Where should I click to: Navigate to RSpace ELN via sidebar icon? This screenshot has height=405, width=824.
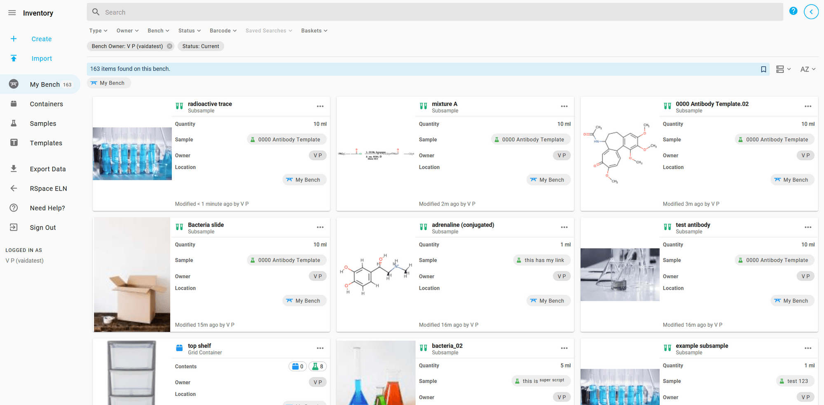click(14, 188)
